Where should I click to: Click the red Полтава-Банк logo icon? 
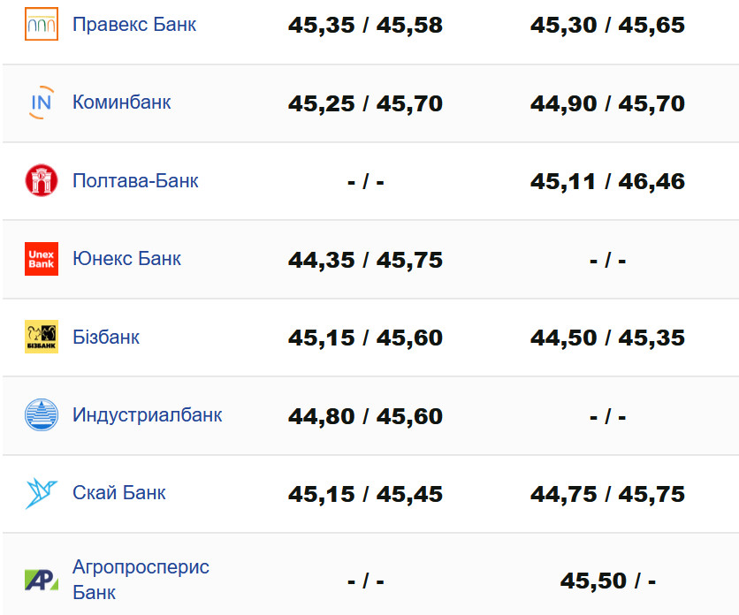pos(42,180)
